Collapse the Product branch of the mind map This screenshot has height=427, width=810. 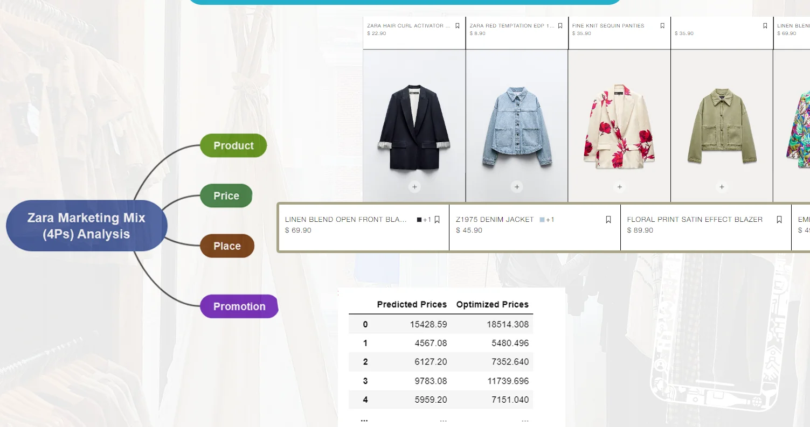tap(233, 145)
